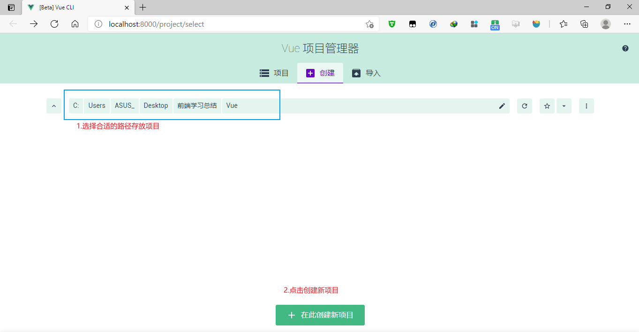Open the black Tampermonkey-style extension icon
The image size is (639, 332).
413,24
